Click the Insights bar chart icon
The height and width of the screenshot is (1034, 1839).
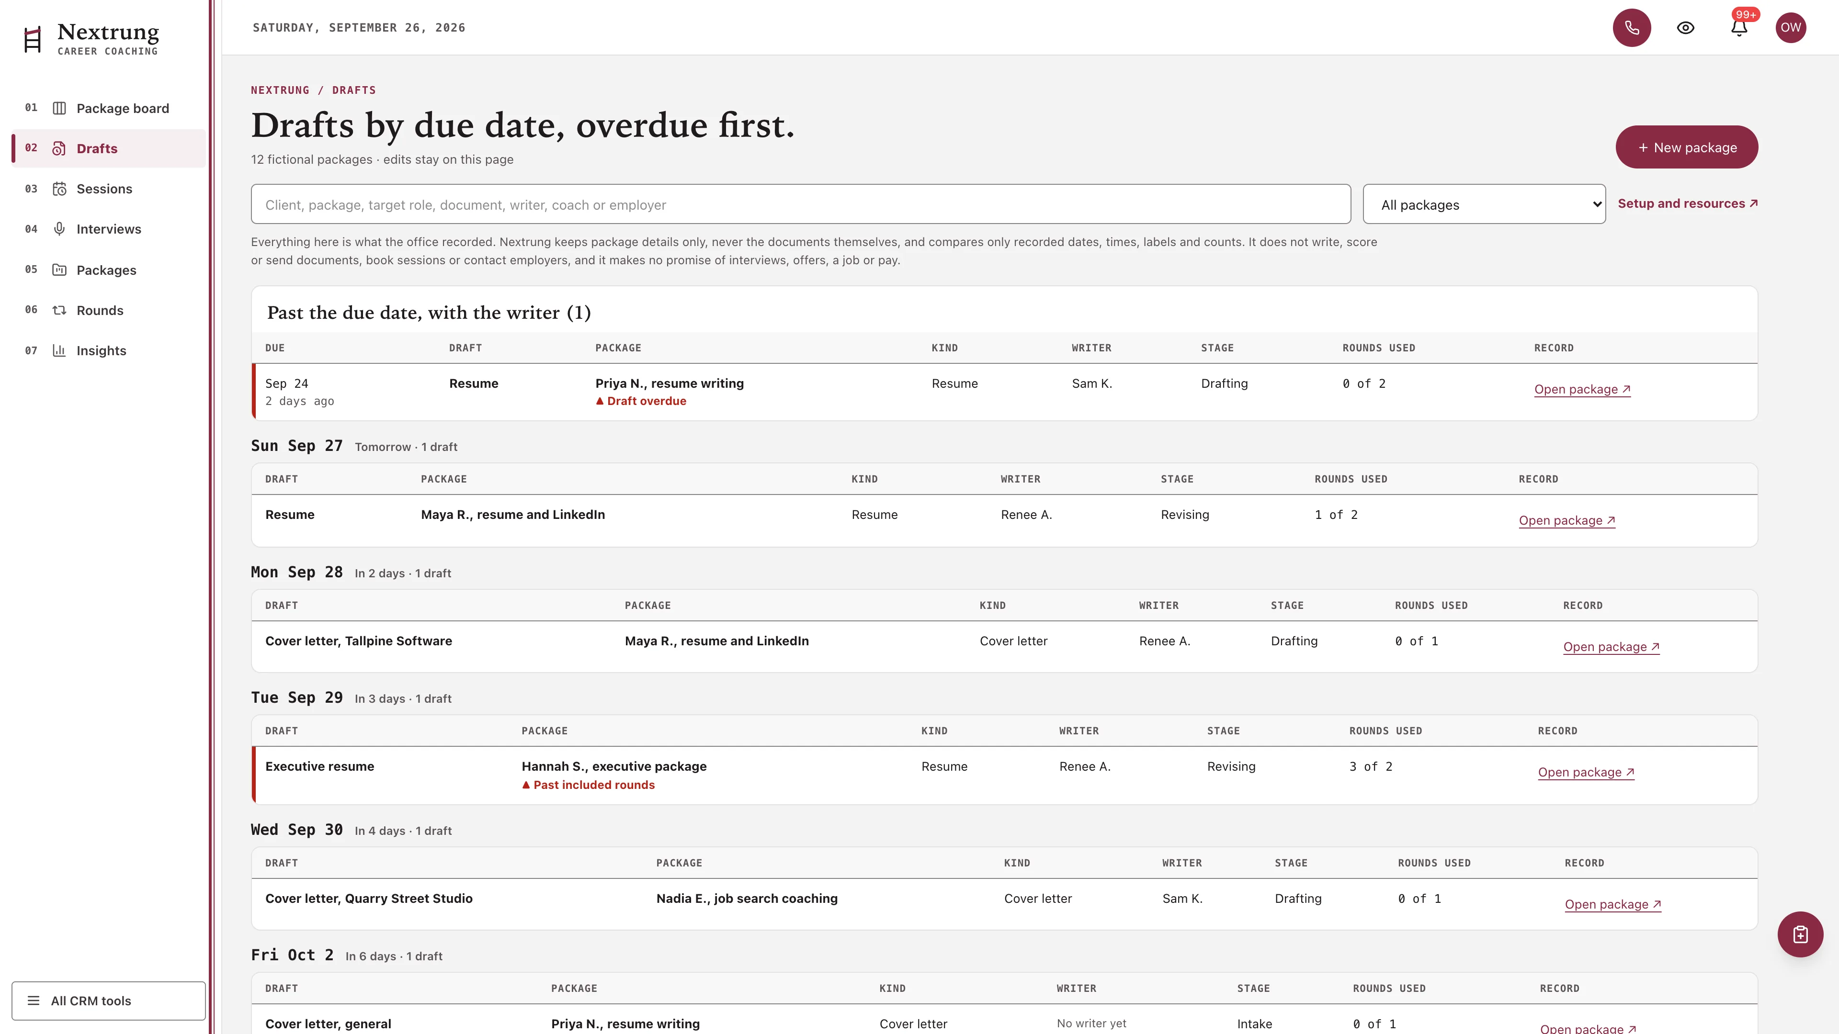(59, 350)
